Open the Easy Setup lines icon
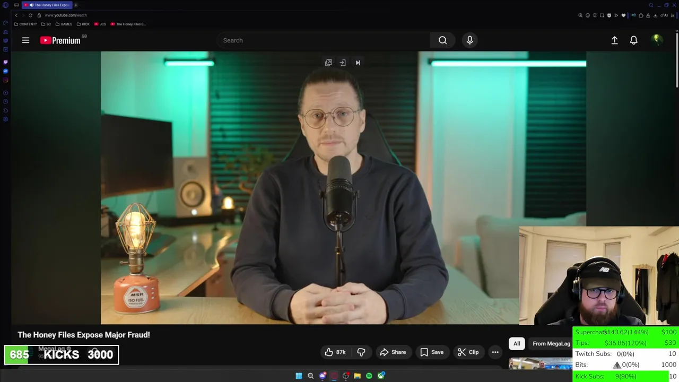Screen dimensions: 679x382 [x=673, y=15]
